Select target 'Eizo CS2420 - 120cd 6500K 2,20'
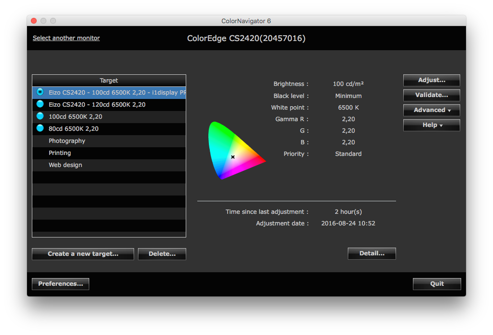493x335 pixels. (109, 104)
